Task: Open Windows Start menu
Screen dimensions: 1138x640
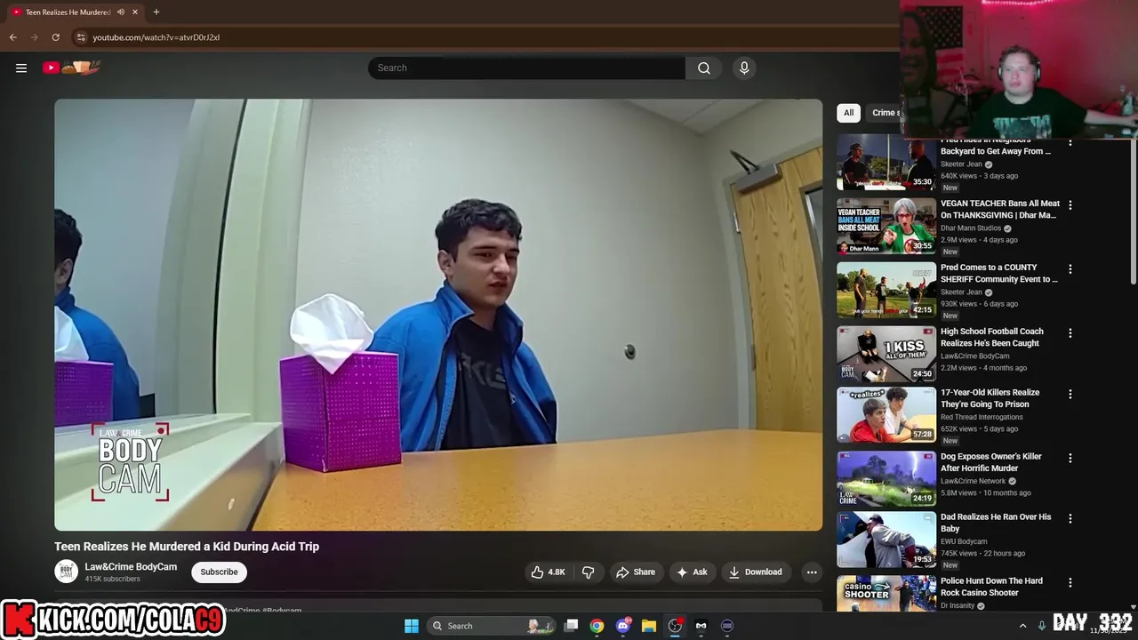Action: (x=411, y=626)
